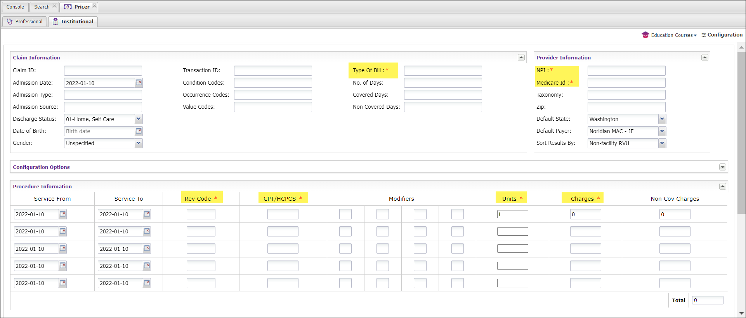Close the Pricer tab with its X icon
The width and height of the screenshot is (746, 318).
point(94,6)
